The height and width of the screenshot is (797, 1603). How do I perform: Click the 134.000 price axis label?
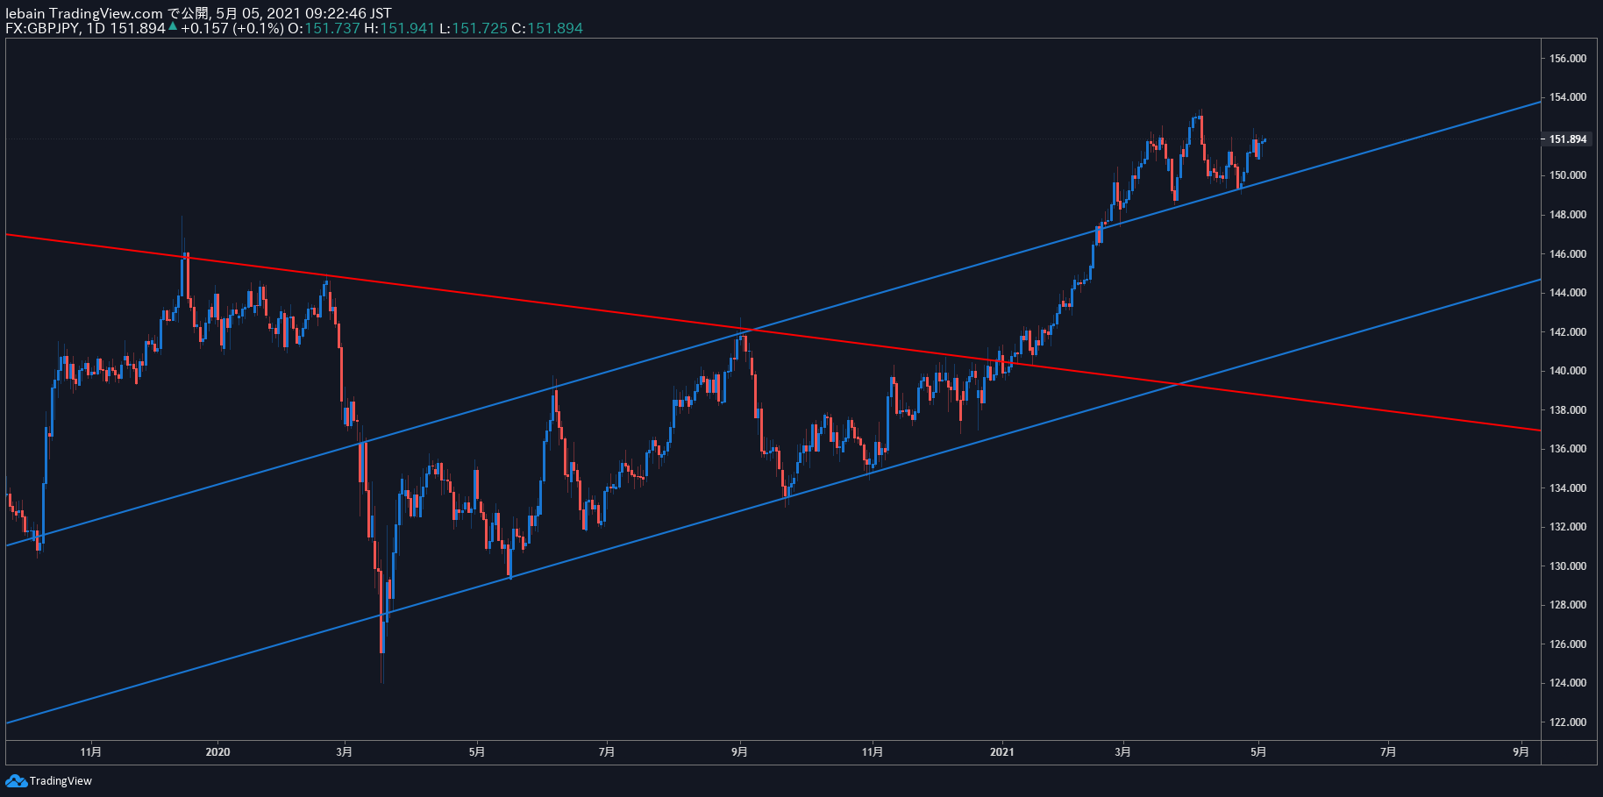click(x=1568, y=488)
